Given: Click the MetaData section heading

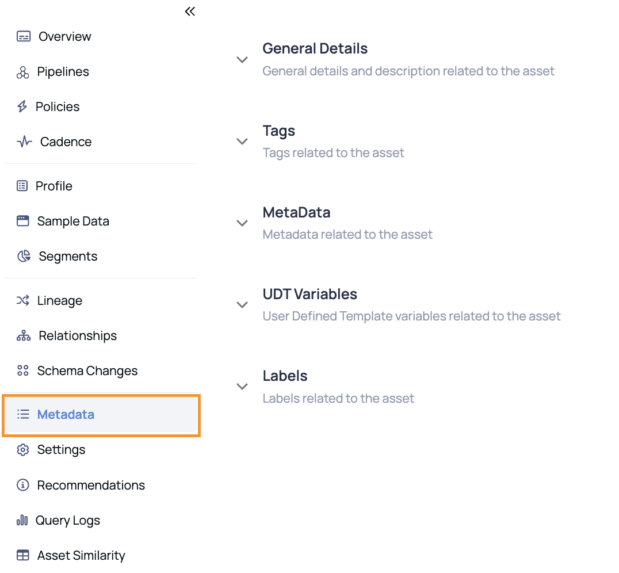Looking at the screenshot, I should tap(296, 212).
